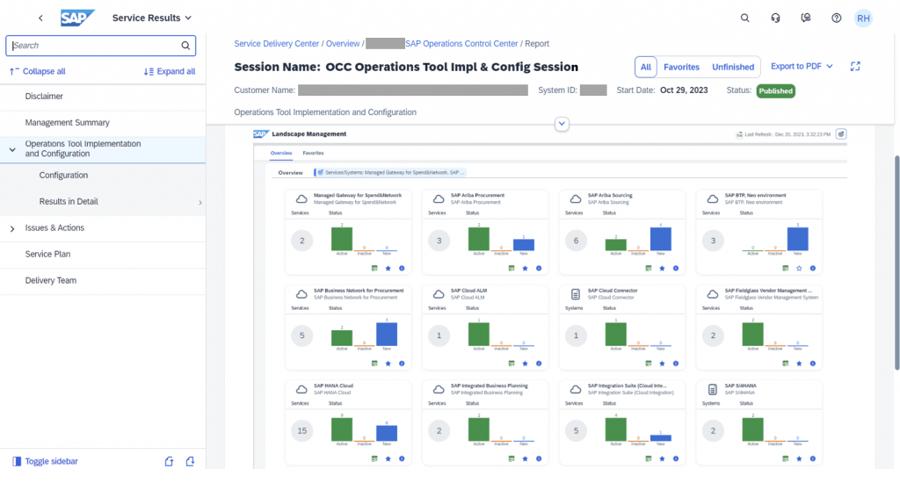Open the Service Results dropdown menu
Image resolution: width=900 pixels, height=483 pixels.
tap(152, 18)
